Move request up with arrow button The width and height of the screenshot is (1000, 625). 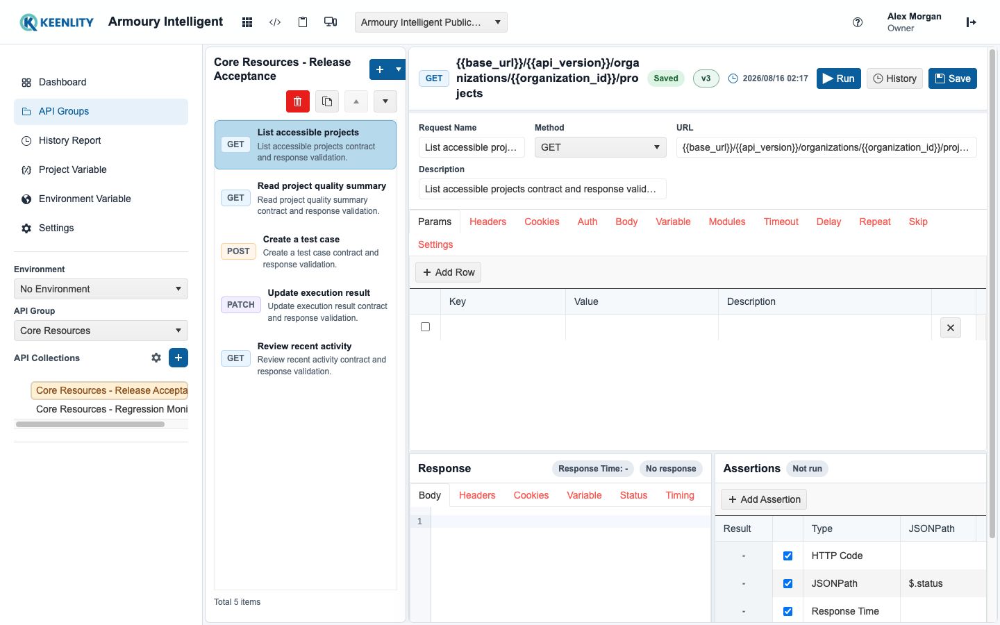tap(356, 101)
